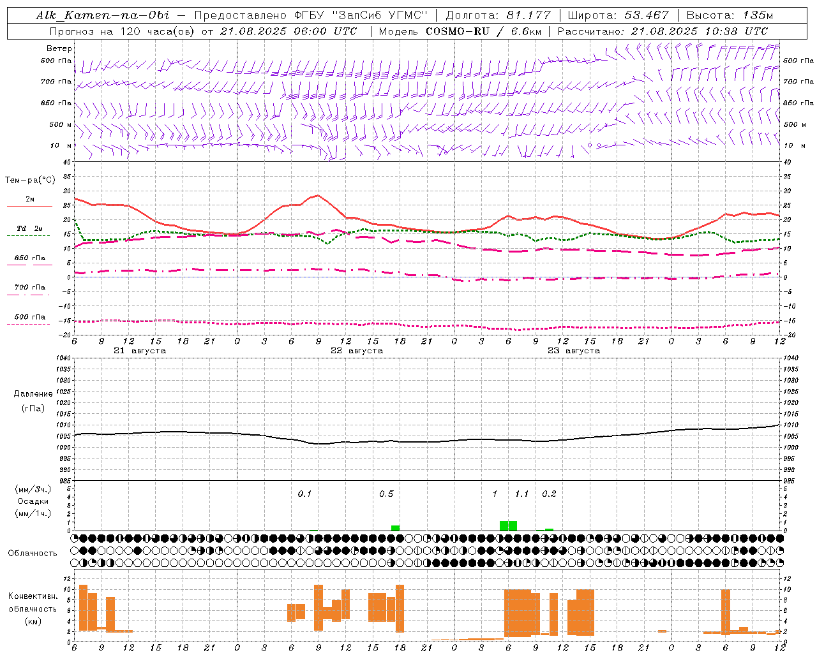Click the pressure unit label (гПа)
The height and width of the screenshot is (653, 817).
click(x=33, y=409)
